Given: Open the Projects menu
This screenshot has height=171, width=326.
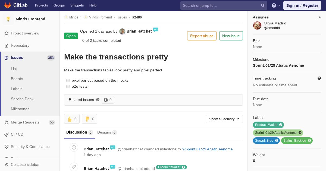Looking at the screenshot, I should pos(41,5).
